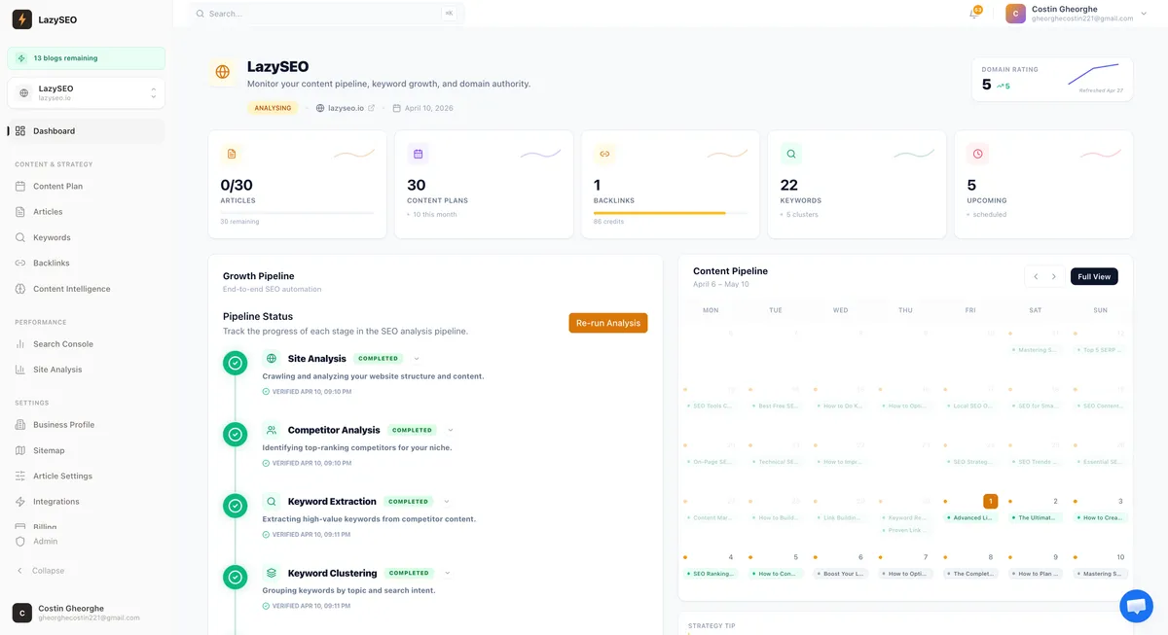
Task: Click the Domain Rating card
Action: point(1052,79)
